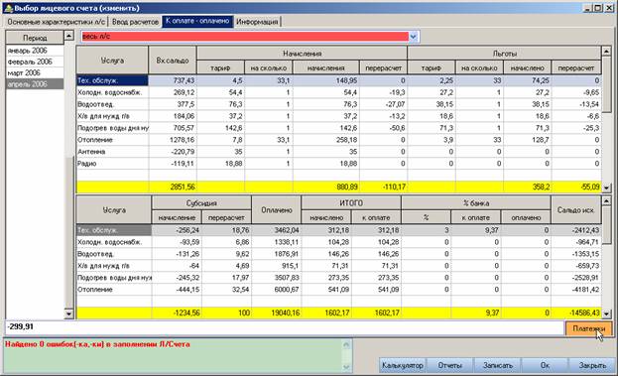Viewport: 618px width, 376px height.
Task: Click the total cell -110,17
Action: click(383, 187)
